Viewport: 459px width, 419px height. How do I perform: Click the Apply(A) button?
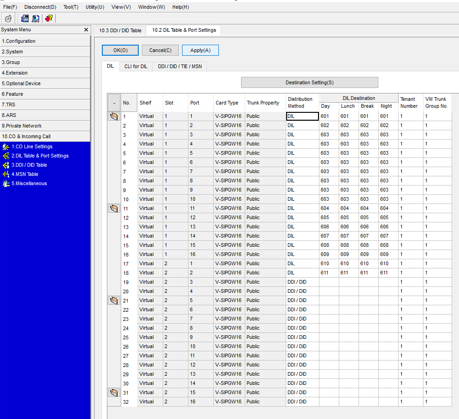pyautogui.click(x=200, y=50)
